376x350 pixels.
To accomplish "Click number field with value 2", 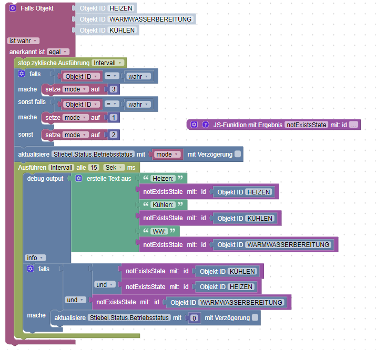I will (x=114, y=135).
